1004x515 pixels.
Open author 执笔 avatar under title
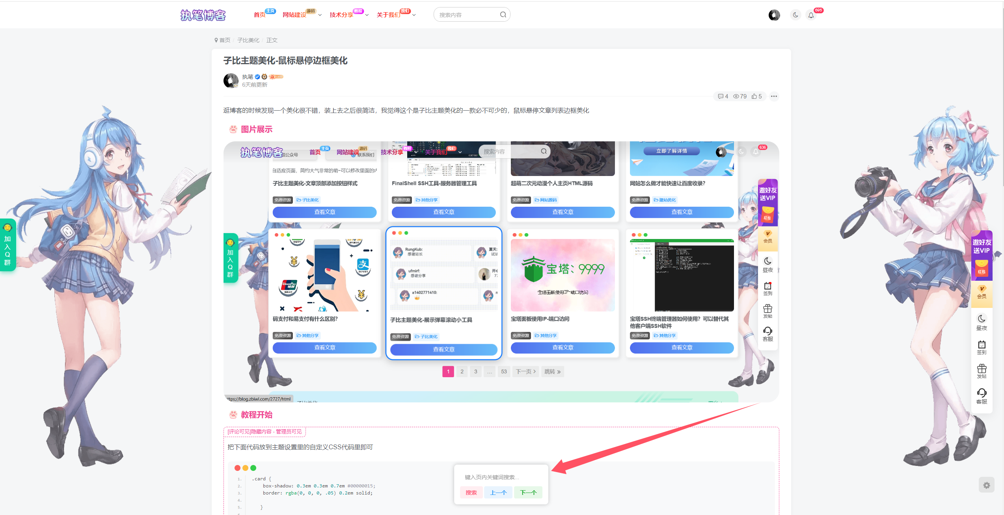click(x=231, y=81)
